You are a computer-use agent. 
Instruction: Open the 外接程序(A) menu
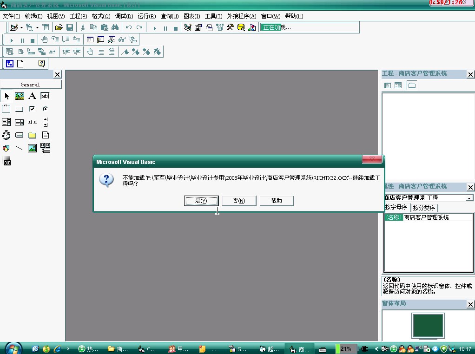[241, 16]
